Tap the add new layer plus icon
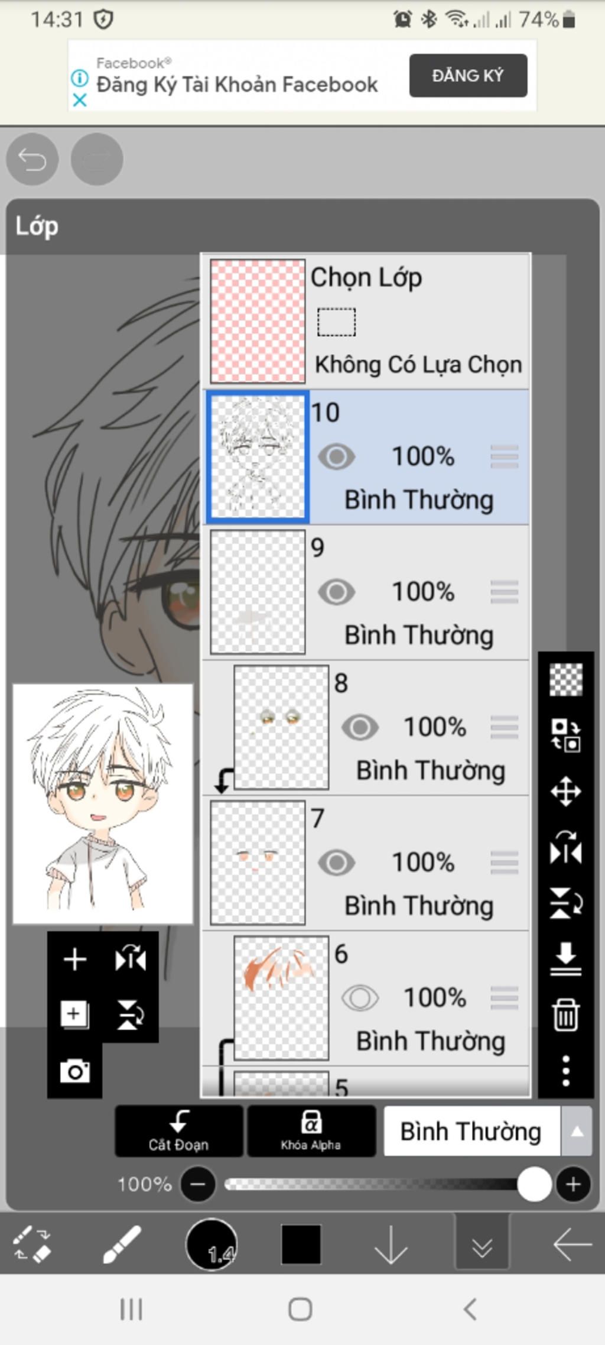 pos(75,960)
